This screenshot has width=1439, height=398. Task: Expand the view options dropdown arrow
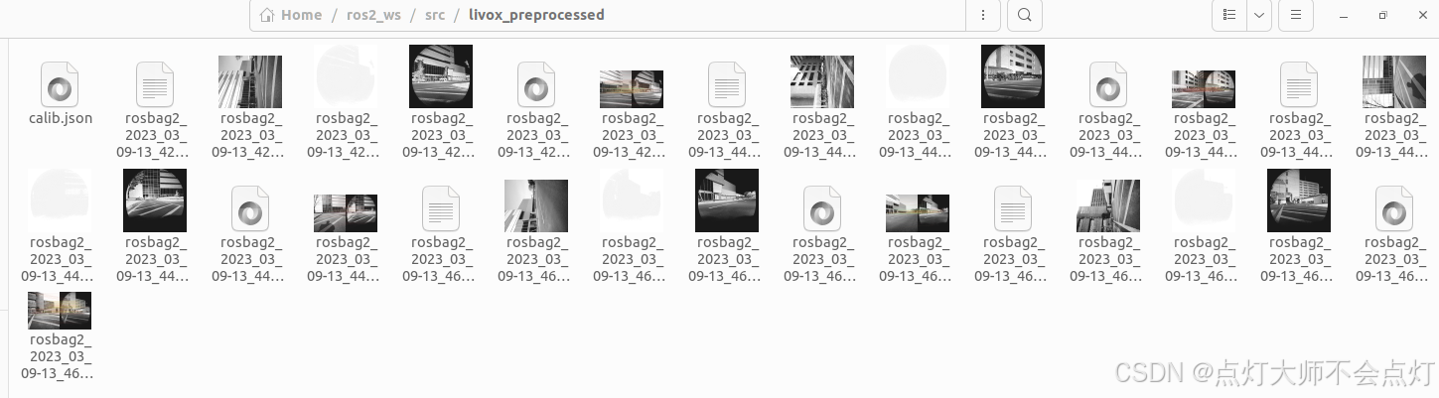click(1259, 15)
